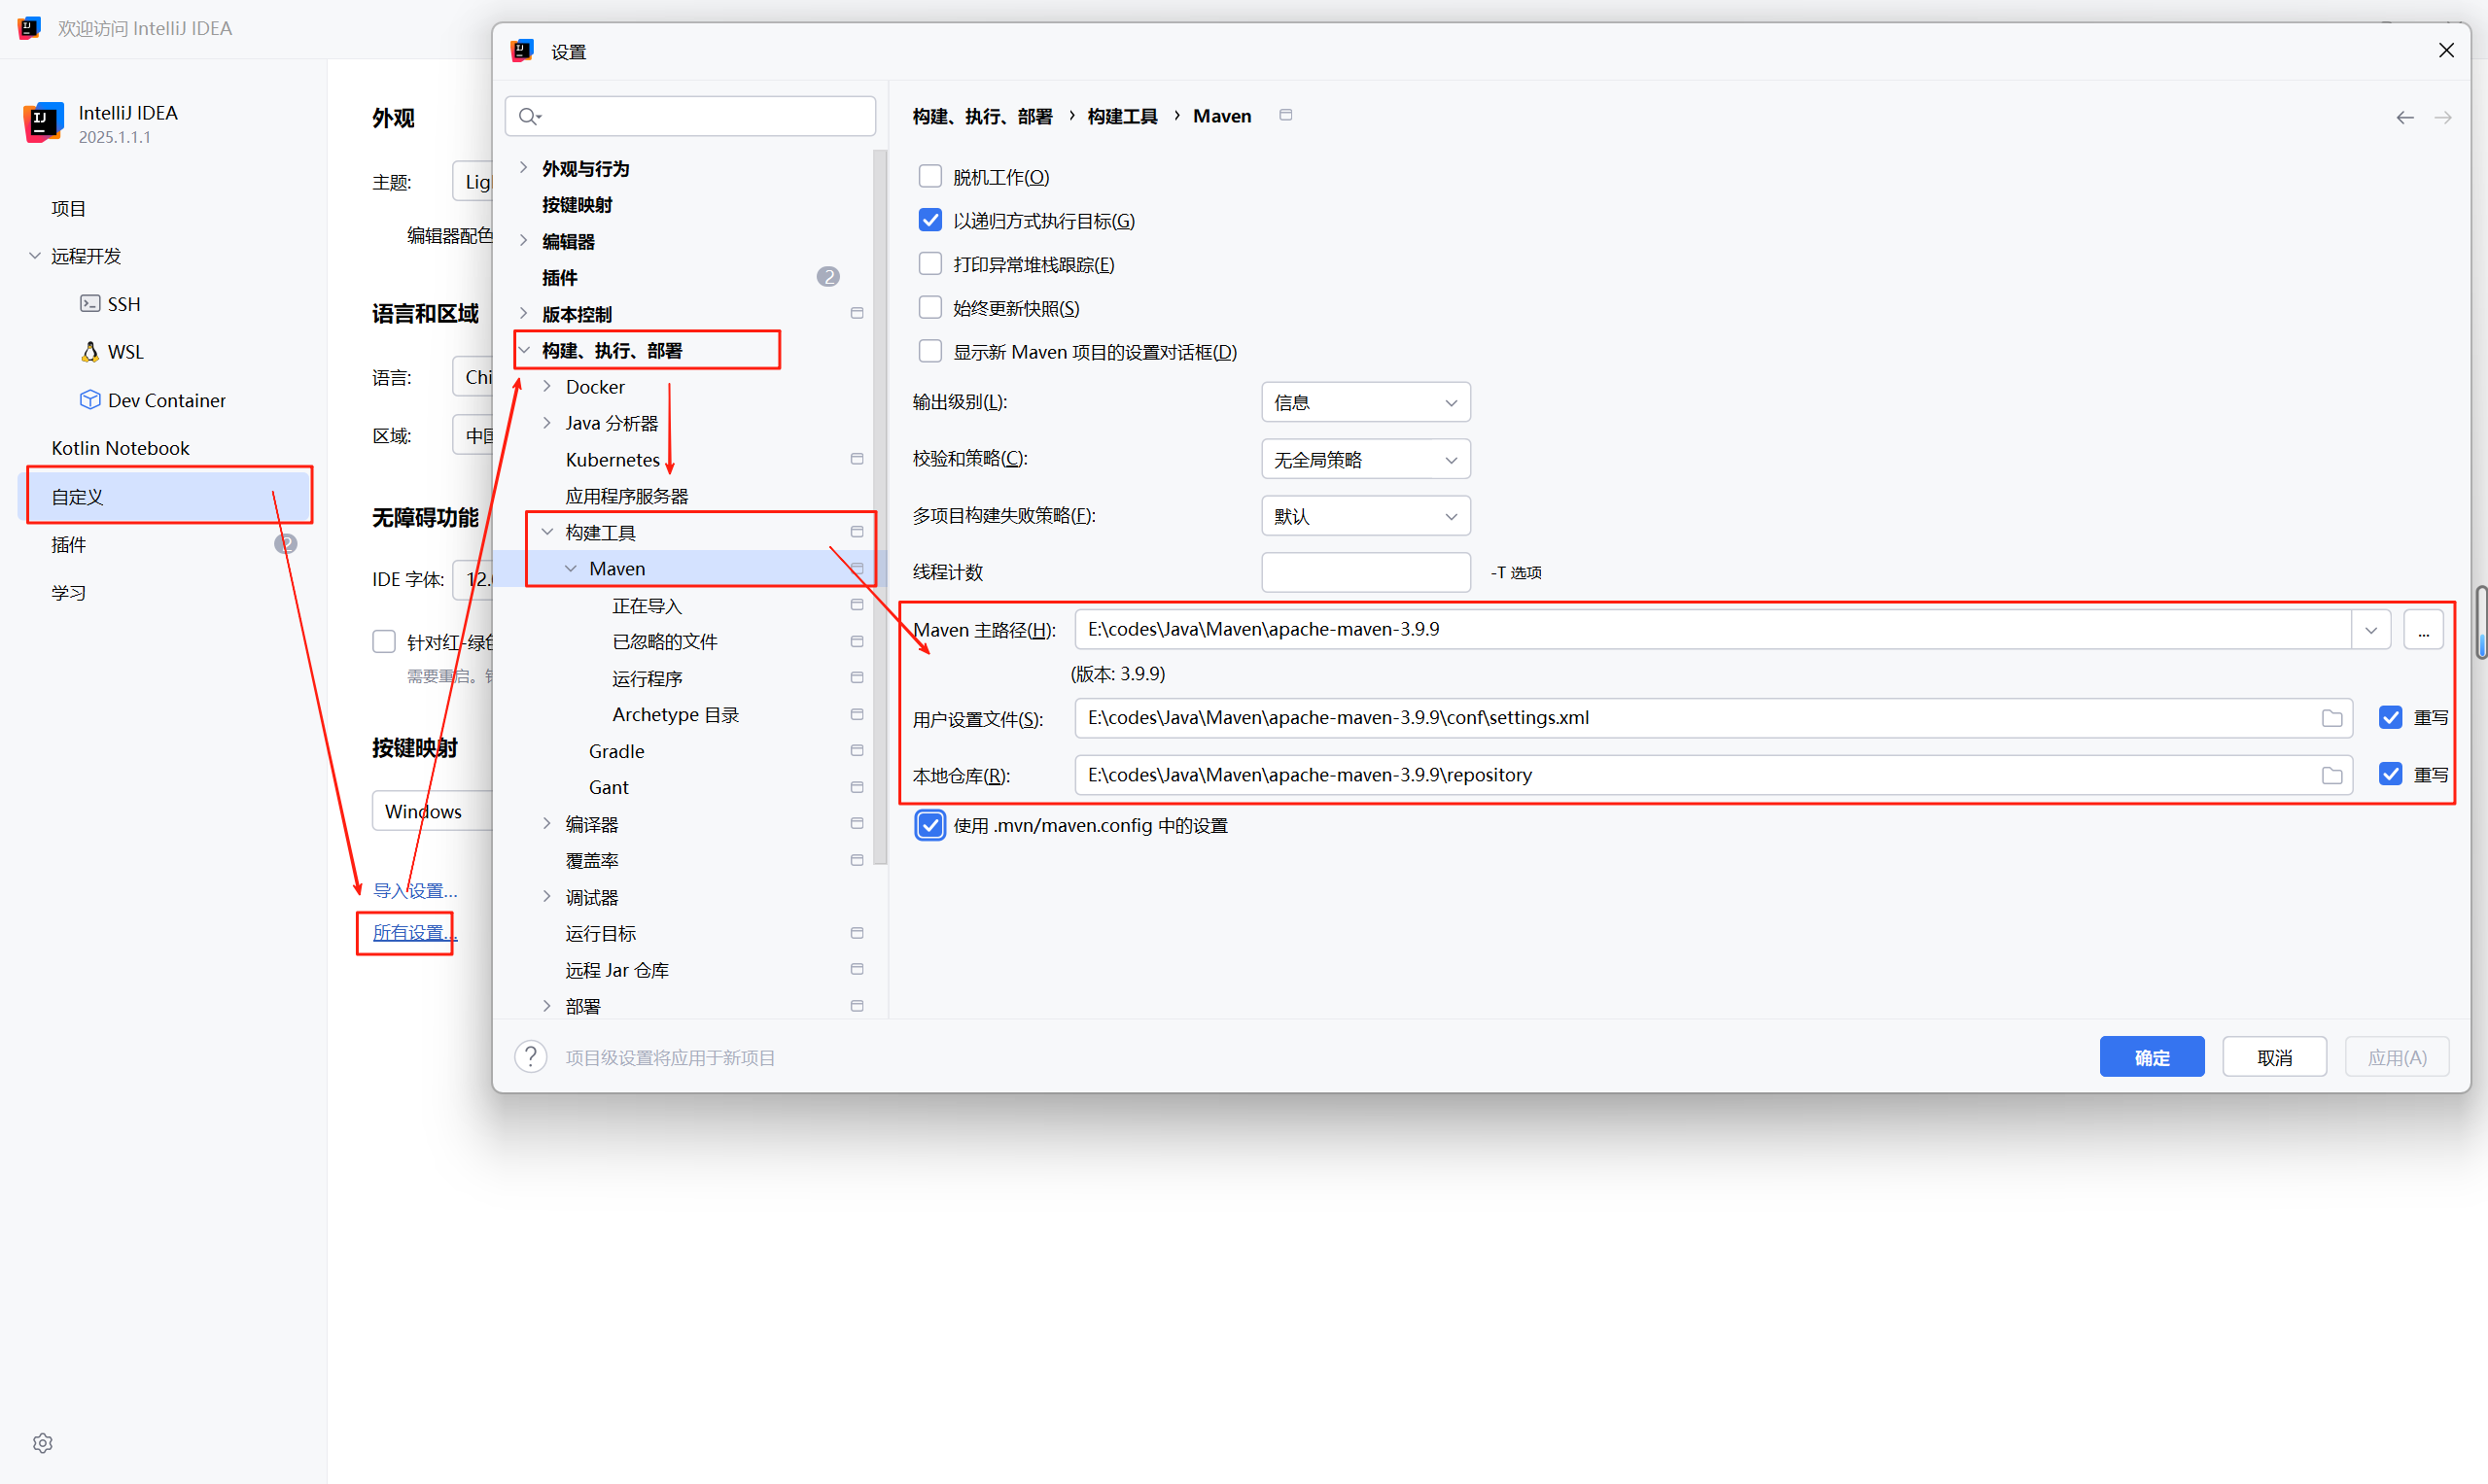
Task: Click project-level icon next to 版本控制
Action: click(x=858, y=313)
